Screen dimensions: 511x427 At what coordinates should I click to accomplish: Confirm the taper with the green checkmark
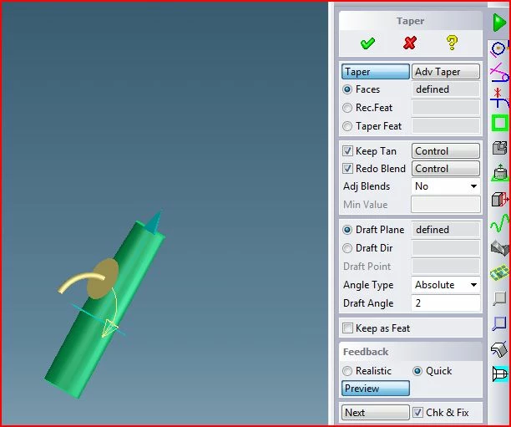[367, 43]
